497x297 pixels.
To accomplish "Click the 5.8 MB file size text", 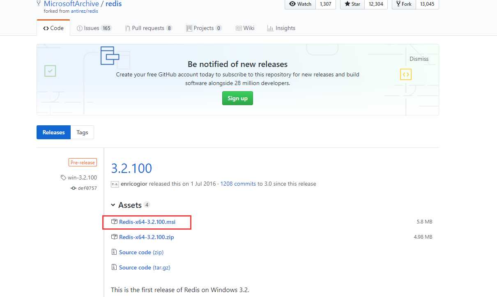I will click(x=424, y=222).
